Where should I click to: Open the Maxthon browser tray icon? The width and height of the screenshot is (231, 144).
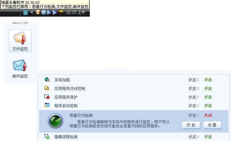[43, 12]
